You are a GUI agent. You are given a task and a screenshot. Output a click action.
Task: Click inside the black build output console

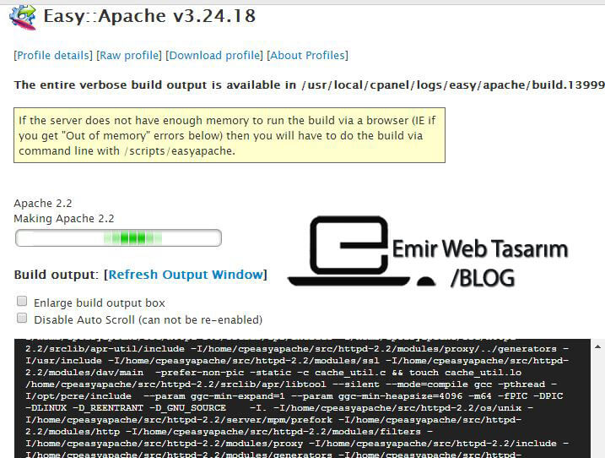[302, 399]
